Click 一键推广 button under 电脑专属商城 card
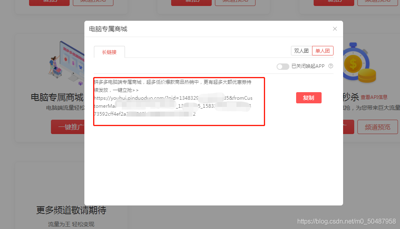This screenshot has width=400, height=229. tap(68, 127)
